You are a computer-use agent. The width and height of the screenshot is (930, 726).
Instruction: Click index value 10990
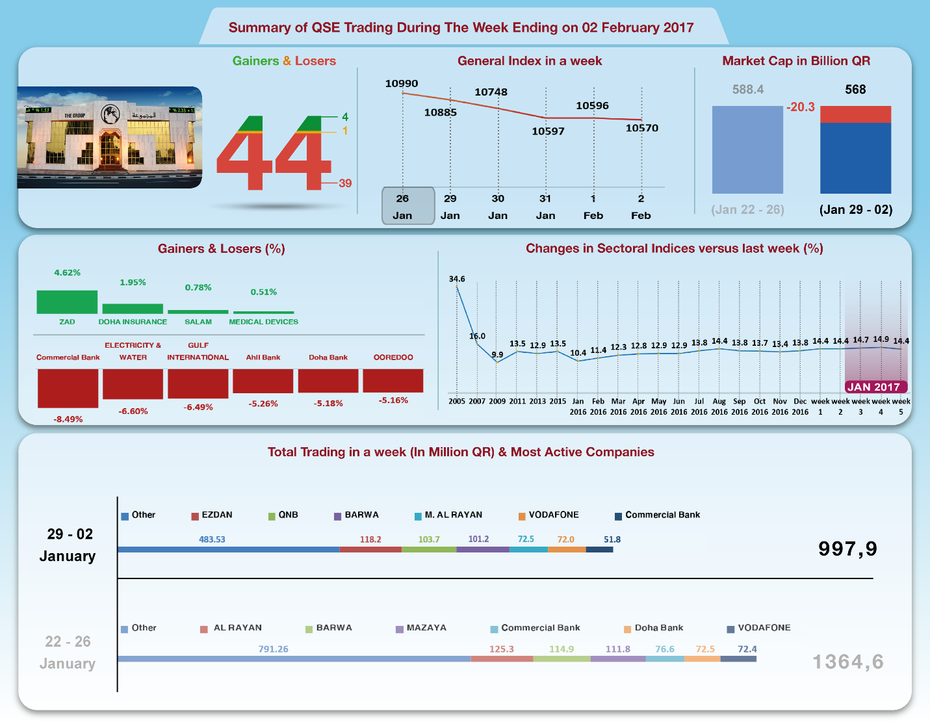pos(402,83)
